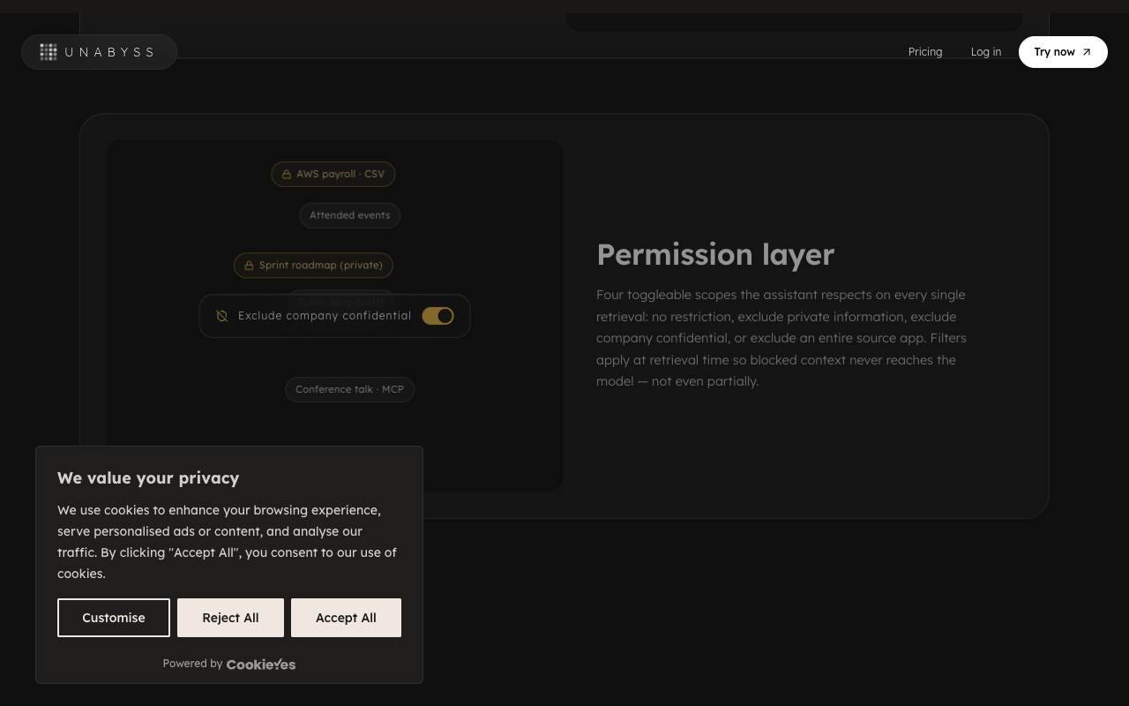This screenshot has height=706, width=1129.
Task: Select the Sprint roadmap (private) chip
Action: pyautogui.click(x=313, y=266)
